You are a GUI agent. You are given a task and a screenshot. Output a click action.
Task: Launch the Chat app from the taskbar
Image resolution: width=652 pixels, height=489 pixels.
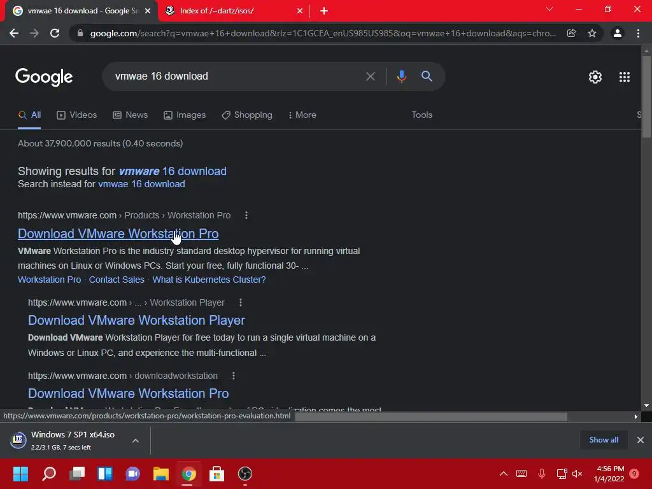coord(132,474)
